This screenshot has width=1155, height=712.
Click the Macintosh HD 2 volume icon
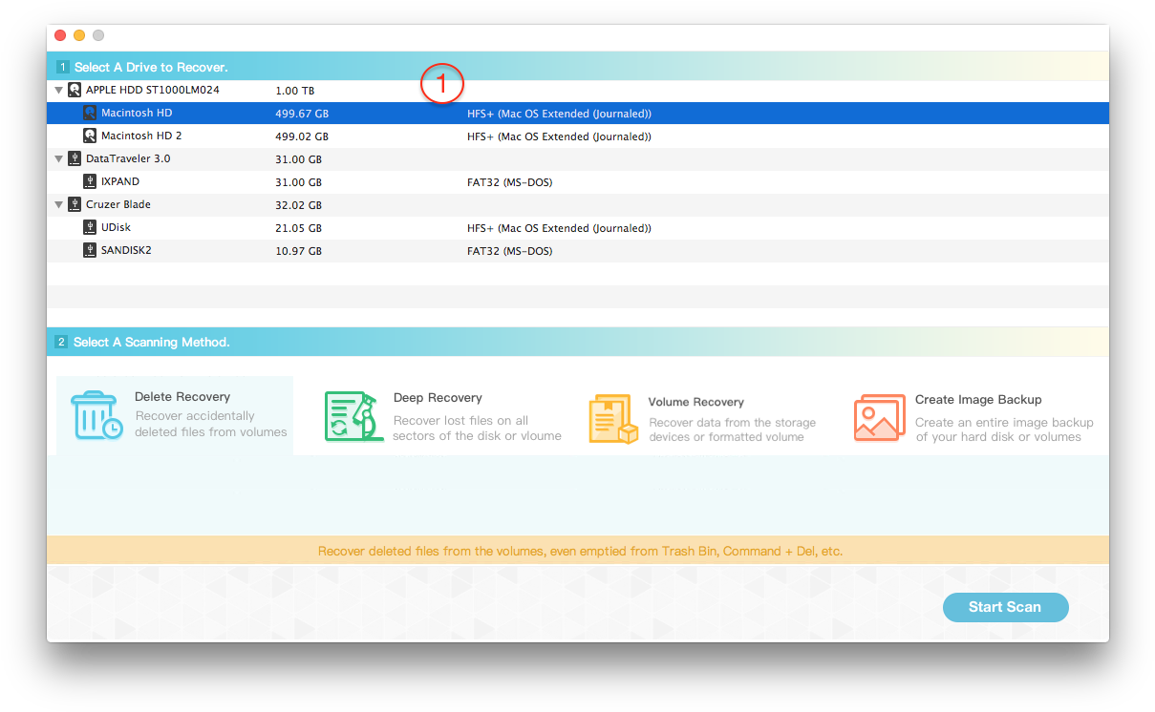(x=90, y=136)
